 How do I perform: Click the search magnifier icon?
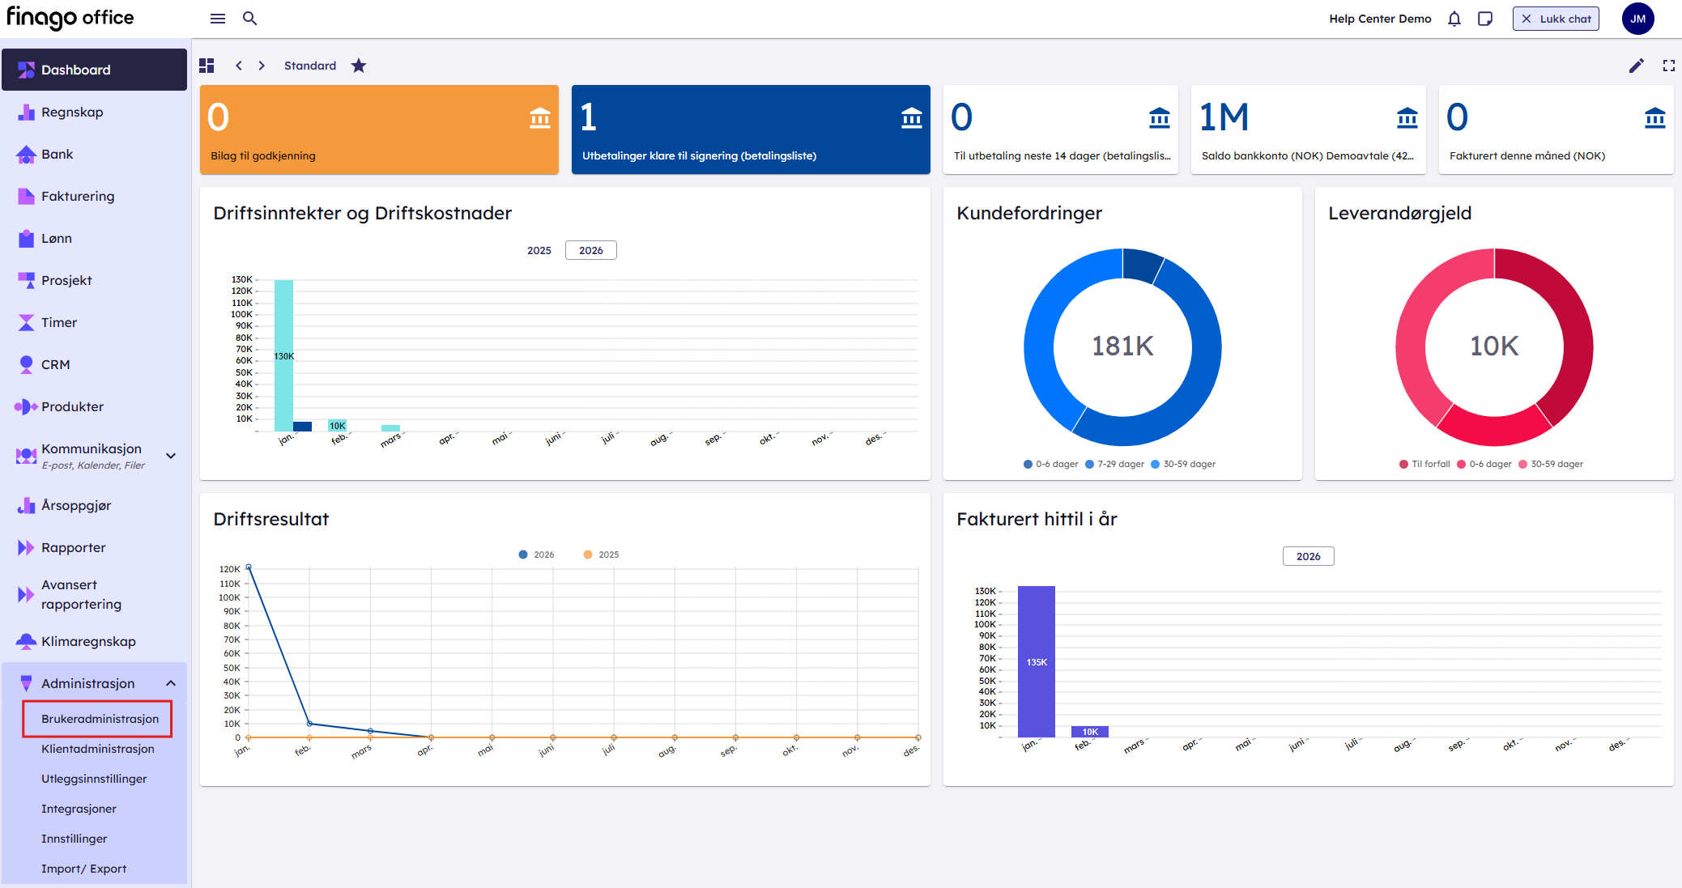(249, 19)
